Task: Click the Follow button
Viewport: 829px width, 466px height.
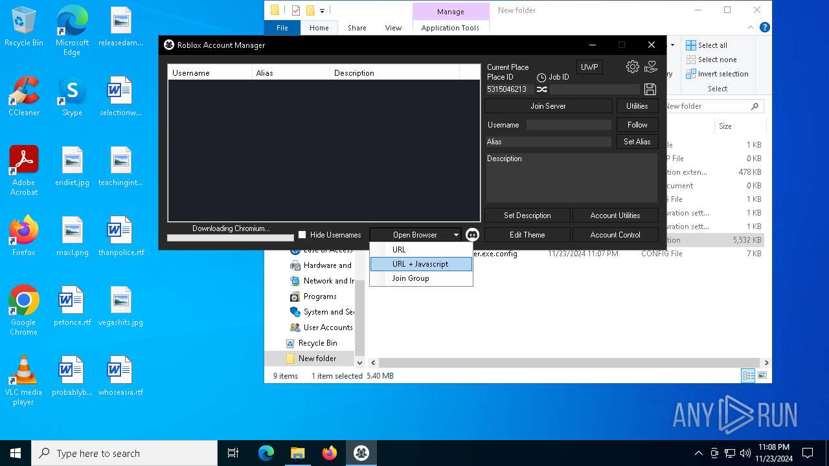Action: point(637,125)
